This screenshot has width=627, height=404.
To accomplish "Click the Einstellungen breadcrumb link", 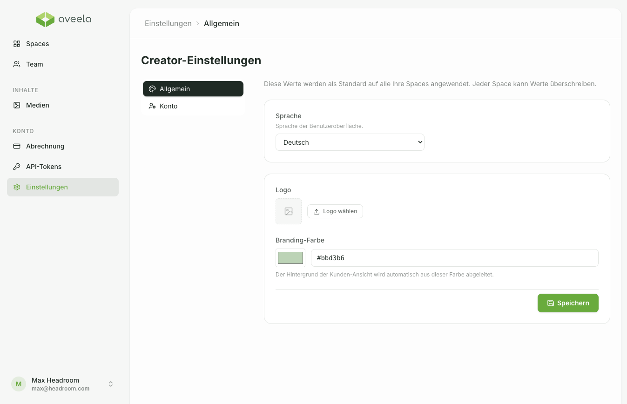I will [168, 23].
